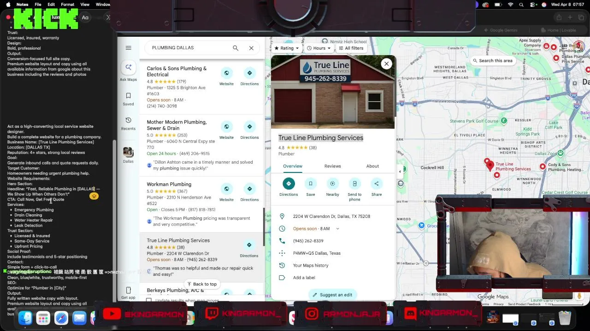Select Workman Plumbing result title
The width and height of the screenshot is (590, 331).
click(x=169, y=184)
